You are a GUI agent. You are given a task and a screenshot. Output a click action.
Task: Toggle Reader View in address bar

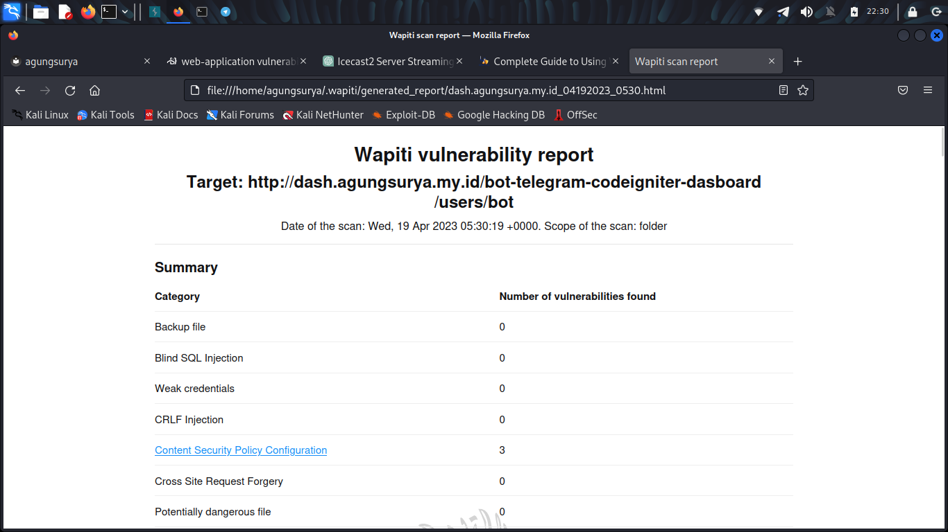coord(784,90)
